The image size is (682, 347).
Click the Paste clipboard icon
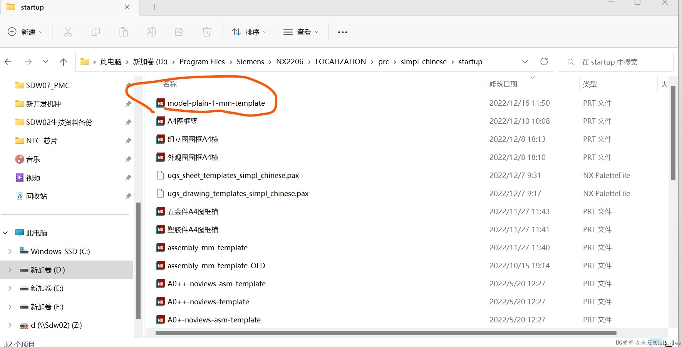coord(124,32)
